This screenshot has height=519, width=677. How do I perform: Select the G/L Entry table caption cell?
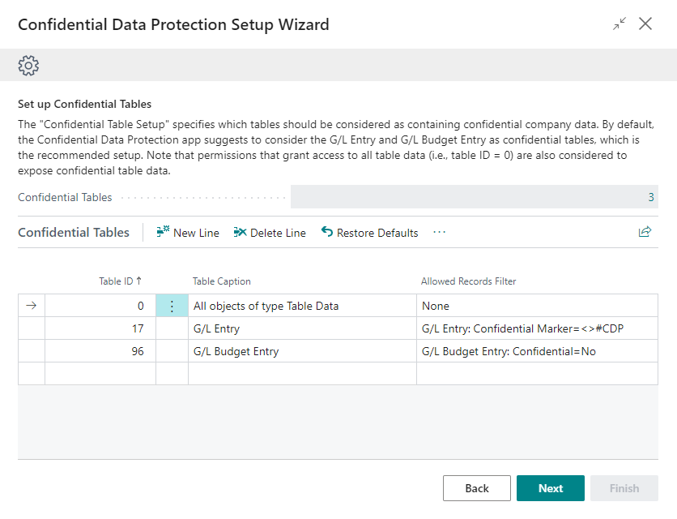301,328
